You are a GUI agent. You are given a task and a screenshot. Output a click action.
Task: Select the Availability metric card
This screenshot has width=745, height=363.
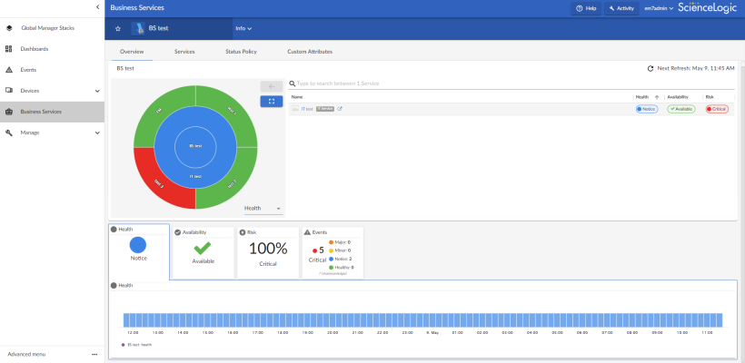pos(202,252)
